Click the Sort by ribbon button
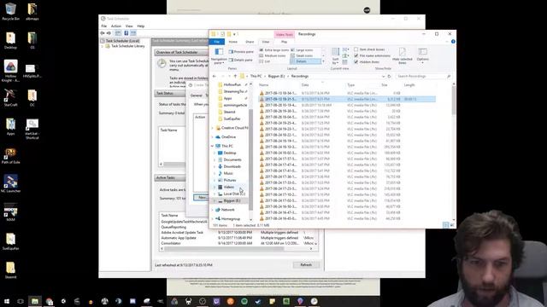547x307 pixels. point(335,56)
